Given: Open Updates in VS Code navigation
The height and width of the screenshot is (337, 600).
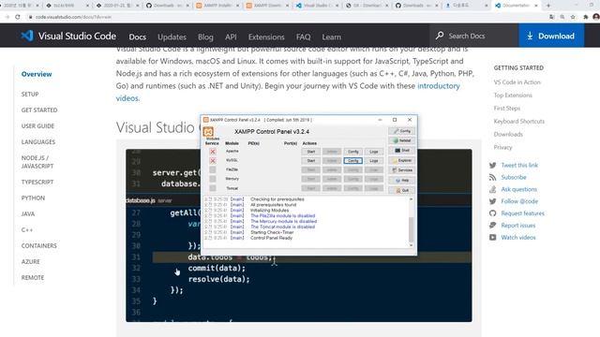Looking at the screenshot, I should [x=172, y=37].
